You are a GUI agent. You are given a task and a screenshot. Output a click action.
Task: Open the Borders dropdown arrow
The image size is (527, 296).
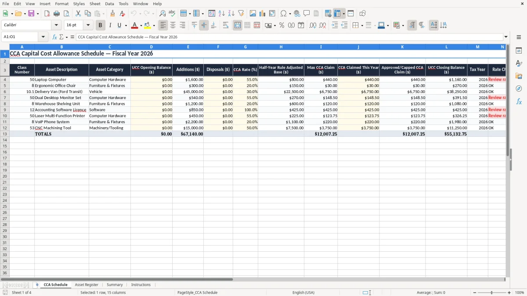tap(362, 25)
